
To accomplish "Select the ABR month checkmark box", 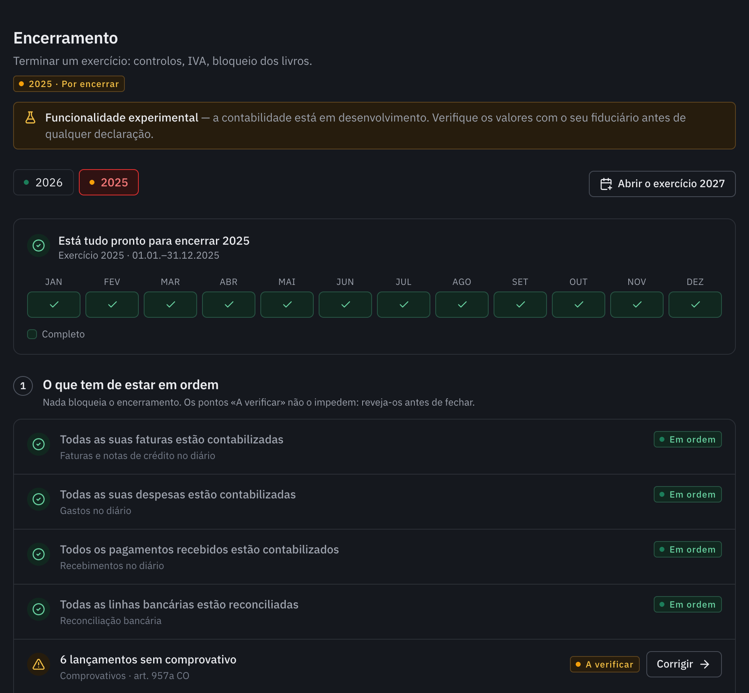I will 229,305.
